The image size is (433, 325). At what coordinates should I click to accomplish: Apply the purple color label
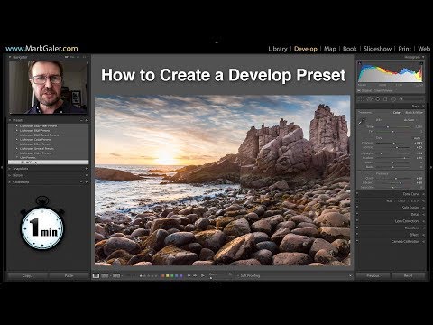pyautogui.click(x=181, y=275)
